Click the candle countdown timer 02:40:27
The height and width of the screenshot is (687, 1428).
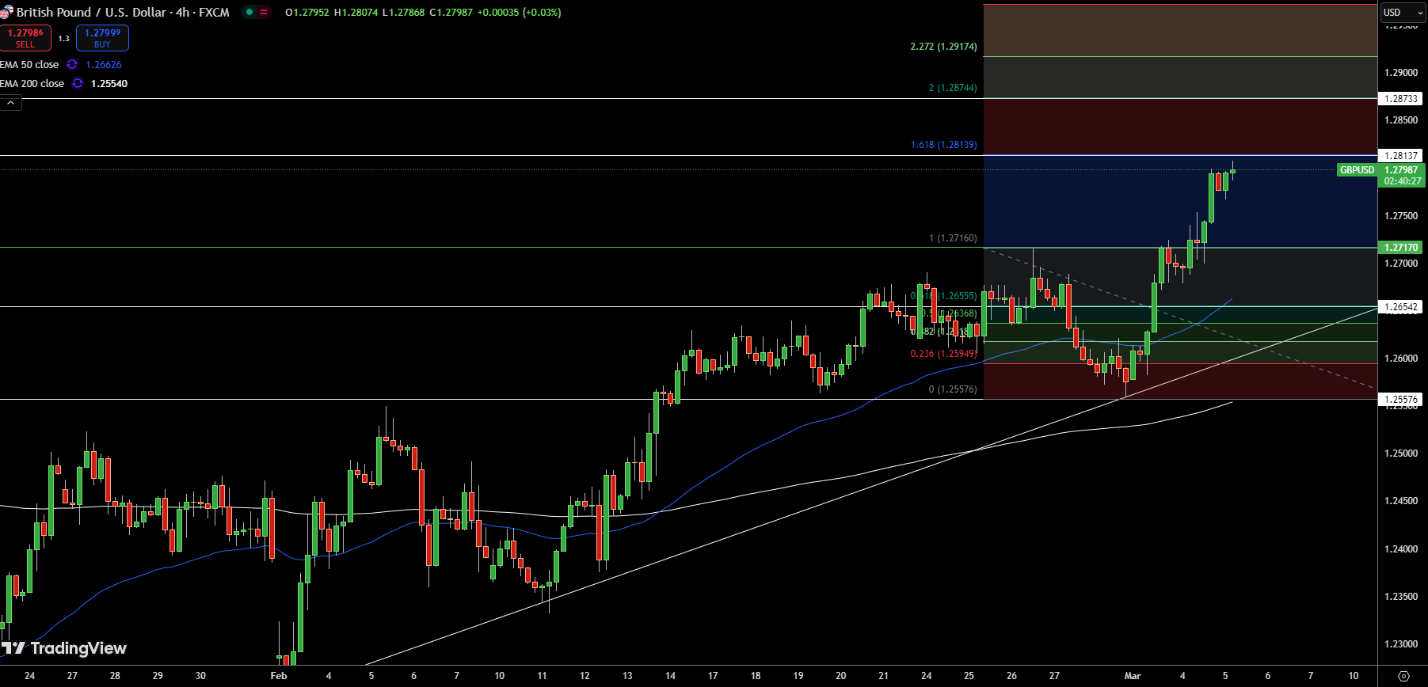pyautogui.click(x=1402, y=181)
